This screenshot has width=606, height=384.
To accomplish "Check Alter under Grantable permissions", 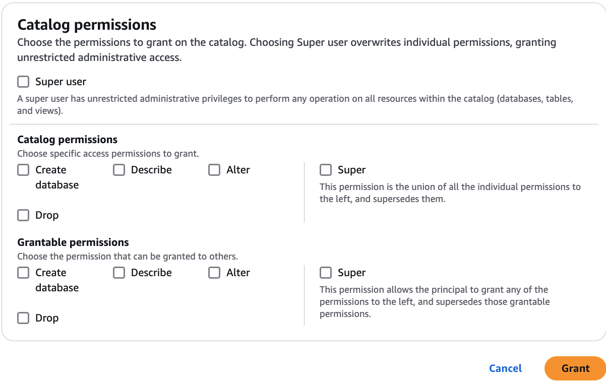I will [x=214, y=273].
